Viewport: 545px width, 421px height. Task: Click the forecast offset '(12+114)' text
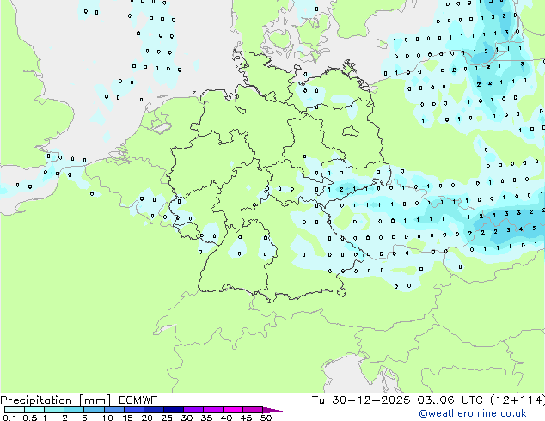(x=517, y=400)
